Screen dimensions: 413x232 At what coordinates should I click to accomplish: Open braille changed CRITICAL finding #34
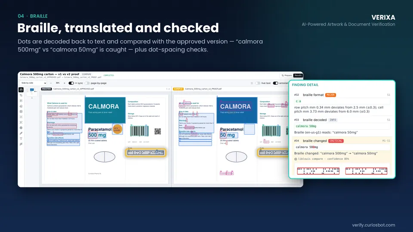[342, 141]
